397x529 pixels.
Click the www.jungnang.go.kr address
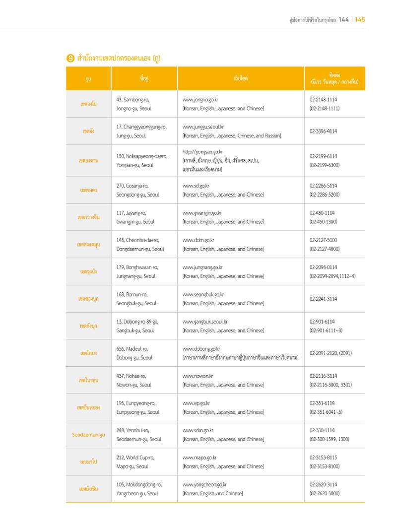click(202, 267)
